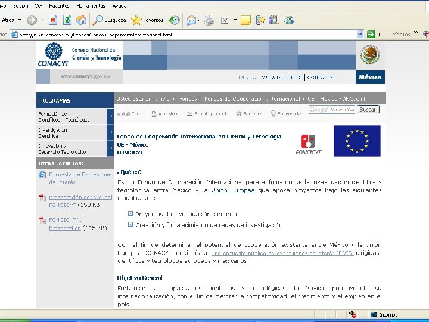
Task: Open Encuesta de Expresiones de Interés link
Action: (80, 178)
